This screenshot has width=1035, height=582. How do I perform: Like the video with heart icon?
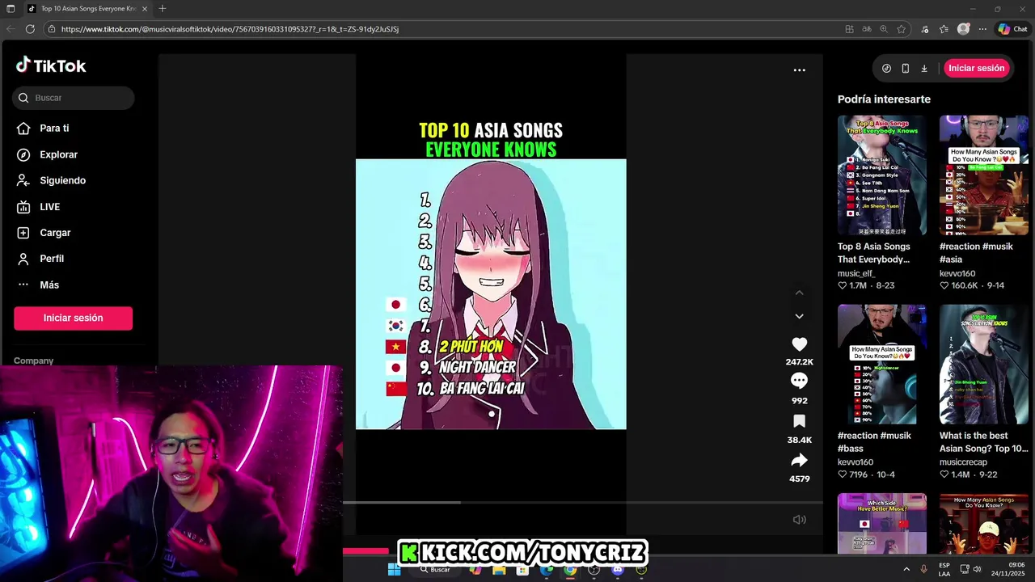click(799, 344)
